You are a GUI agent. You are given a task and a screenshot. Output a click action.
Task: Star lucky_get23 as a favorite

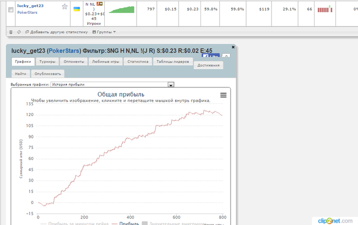point(64,7)
